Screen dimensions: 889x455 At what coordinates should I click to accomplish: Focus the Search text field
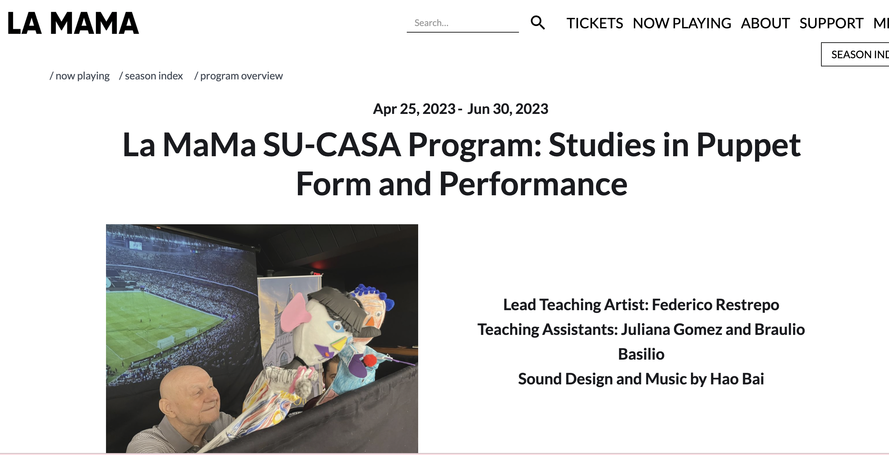tap(462, 23)
